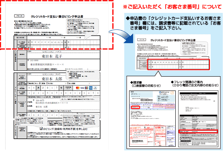Click the highlighted red row in フレッツ開通 document
The width and height of the screenshot is (224, 152).
198,131
